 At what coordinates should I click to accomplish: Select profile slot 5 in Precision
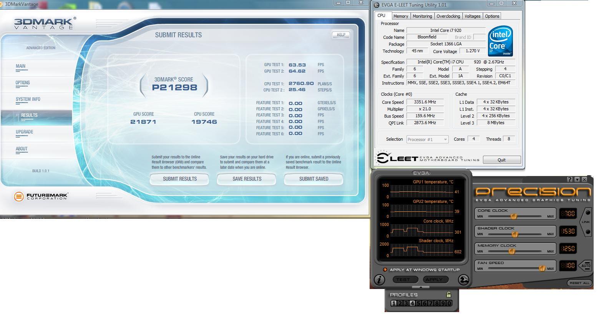point(418,303)
